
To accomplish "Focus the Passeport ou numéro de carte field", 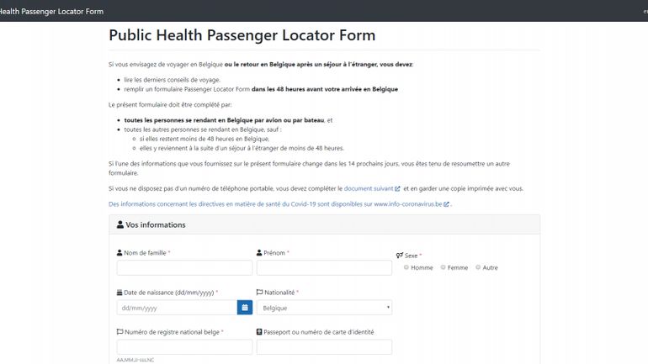I will click(x=324, y=347).
